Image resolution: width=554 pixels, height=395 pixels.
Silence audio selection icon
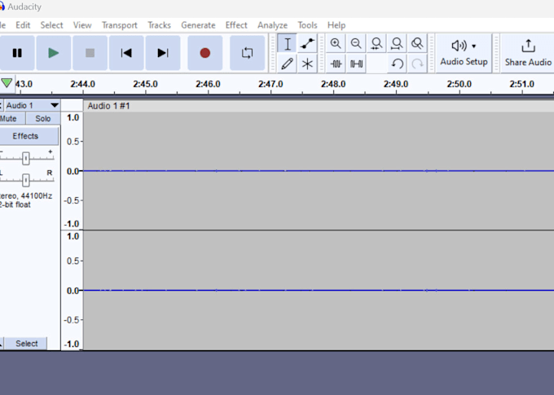(356, 64)
